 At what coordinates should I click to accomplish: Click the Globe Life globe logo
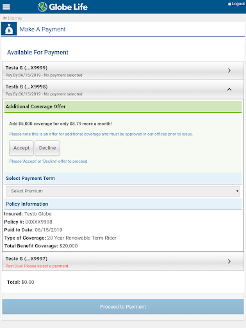pyautogui.click(x=42, y=7)
